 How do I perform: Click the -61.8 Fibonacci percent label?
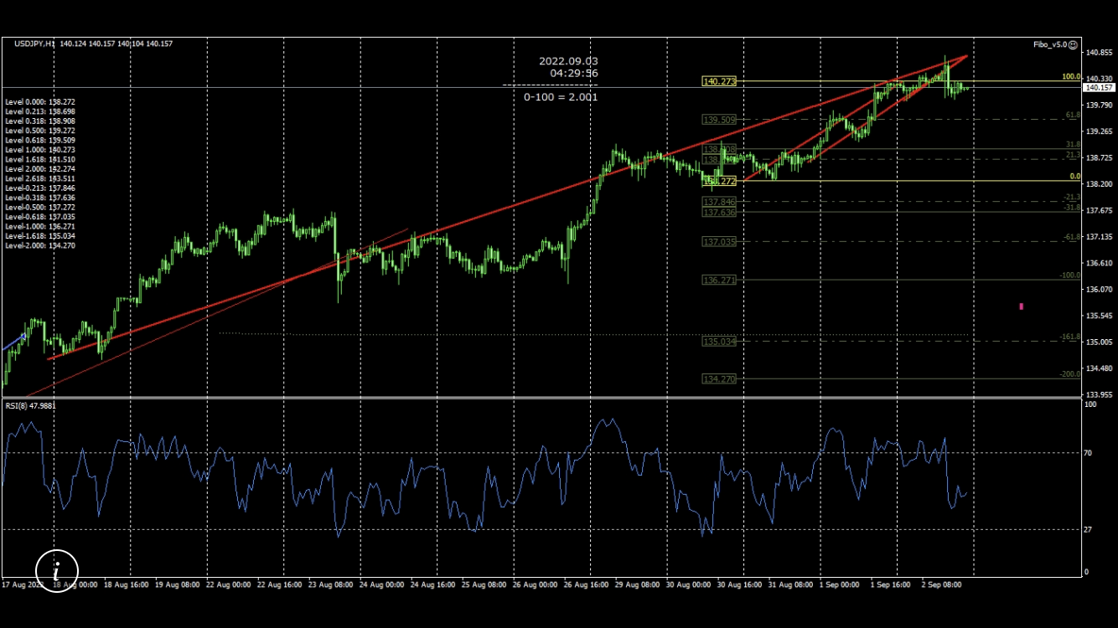point(1072,237)
